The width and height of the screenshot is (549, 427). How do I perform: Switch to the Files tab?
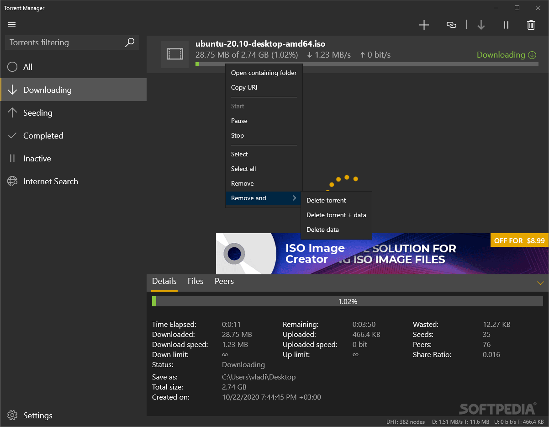coord(195,281)
